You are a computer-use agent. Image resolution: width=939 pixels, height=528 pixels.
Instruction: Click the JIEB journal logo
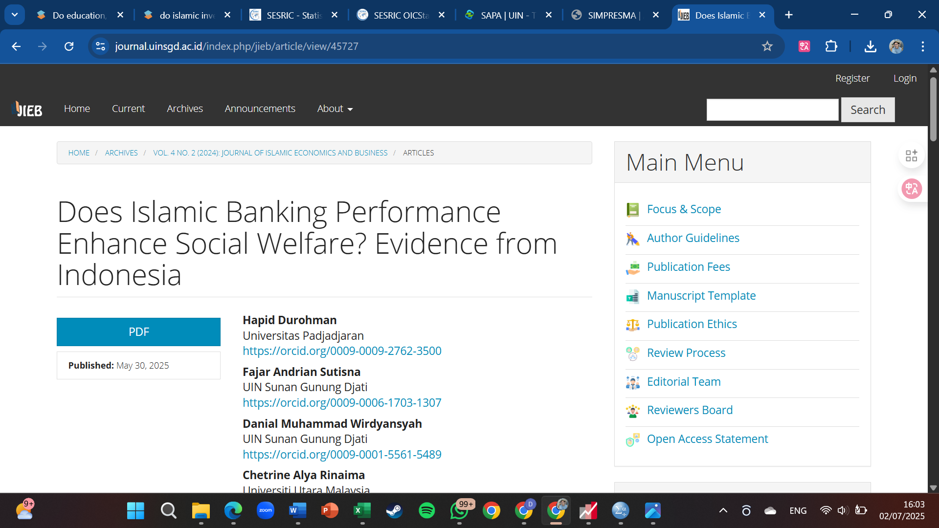point(28,109)
